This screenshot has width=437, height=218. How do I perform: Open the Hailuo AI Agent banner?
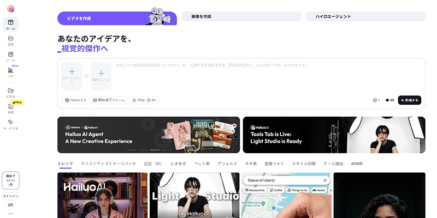149,135
